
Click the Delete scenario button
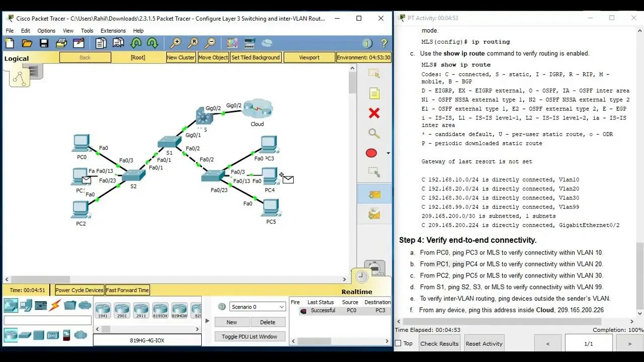click(268, 322)
